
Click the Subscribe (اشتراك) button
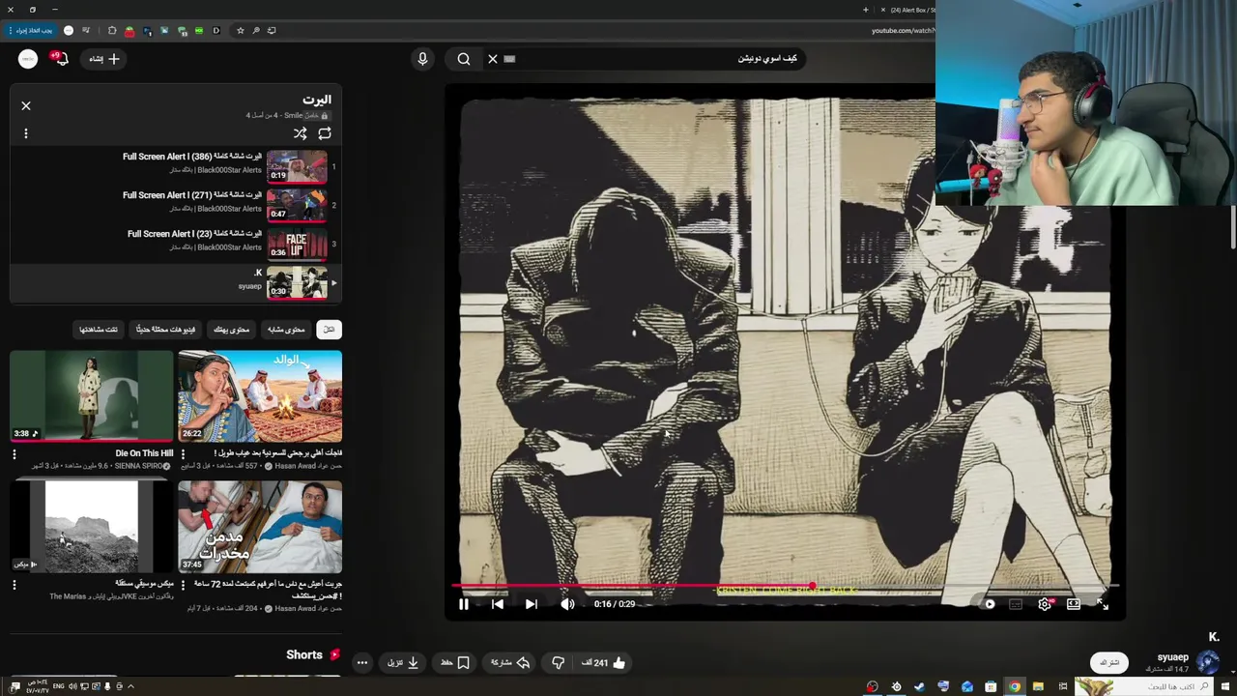click(x=1109, y=663)
